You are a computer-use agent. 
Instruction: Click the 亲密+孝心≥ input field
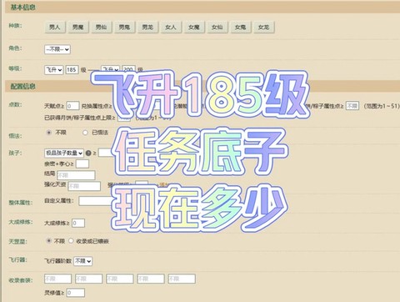click(82, 164)
